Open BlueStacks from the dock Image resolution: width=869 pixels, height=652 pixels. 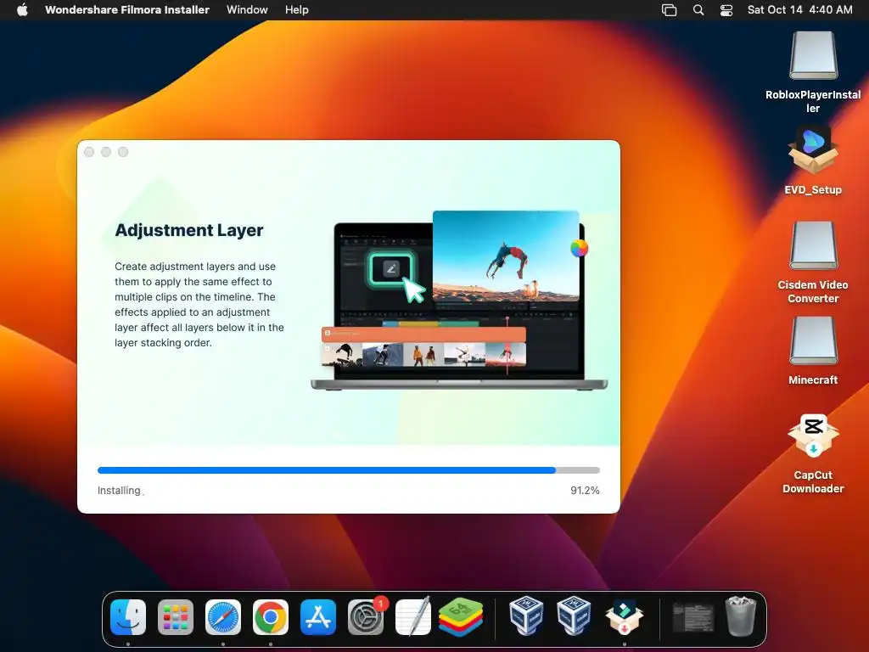click(461, 617)
